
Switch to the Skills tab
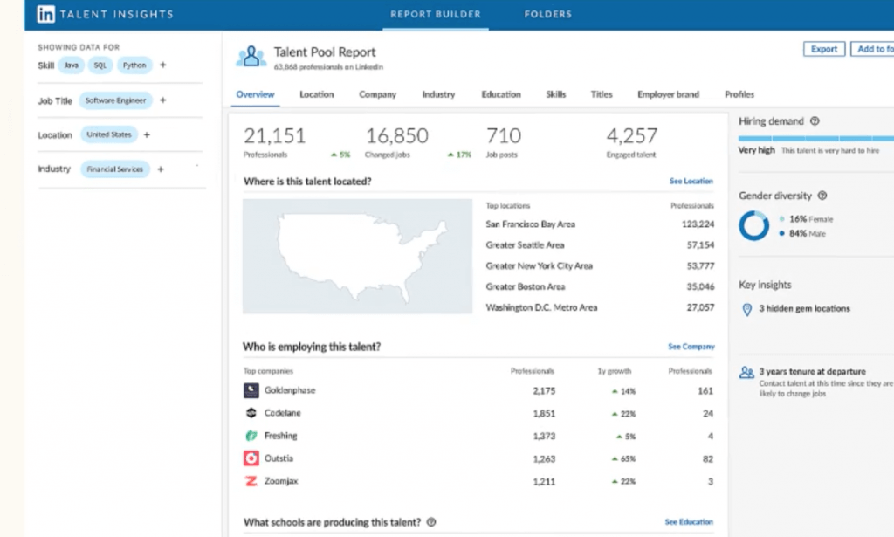[x=556, y=94]
